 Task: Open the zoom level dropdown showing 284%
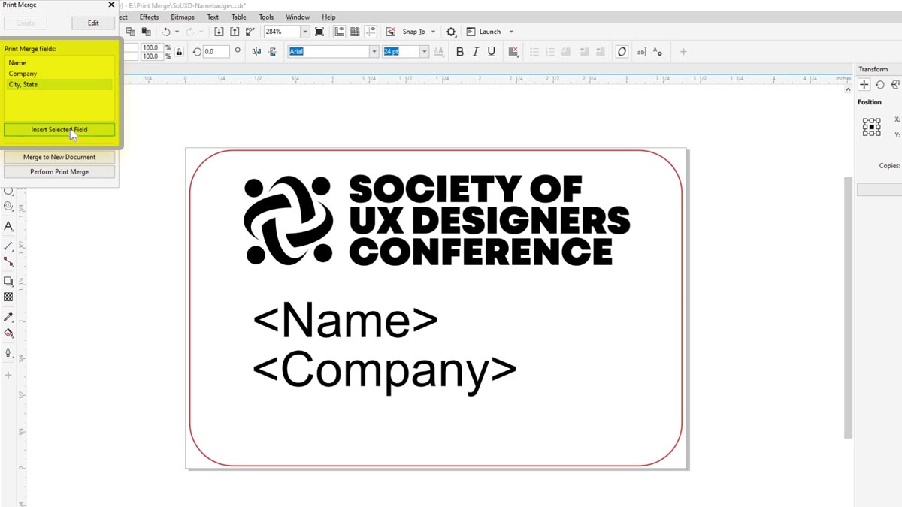(x=304, y=31)
